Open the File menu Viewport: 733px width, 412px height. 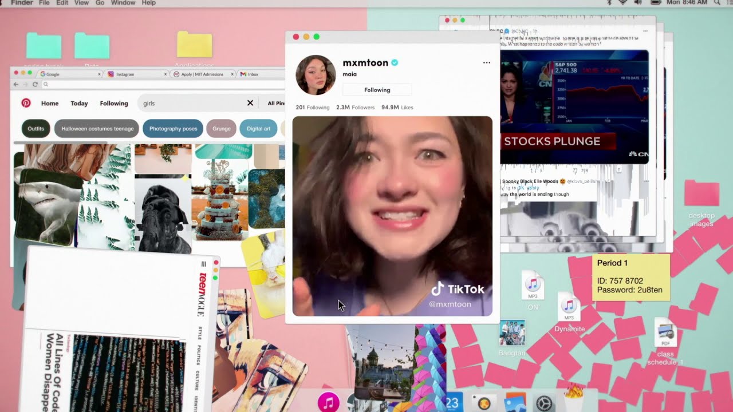coord(44,3)
